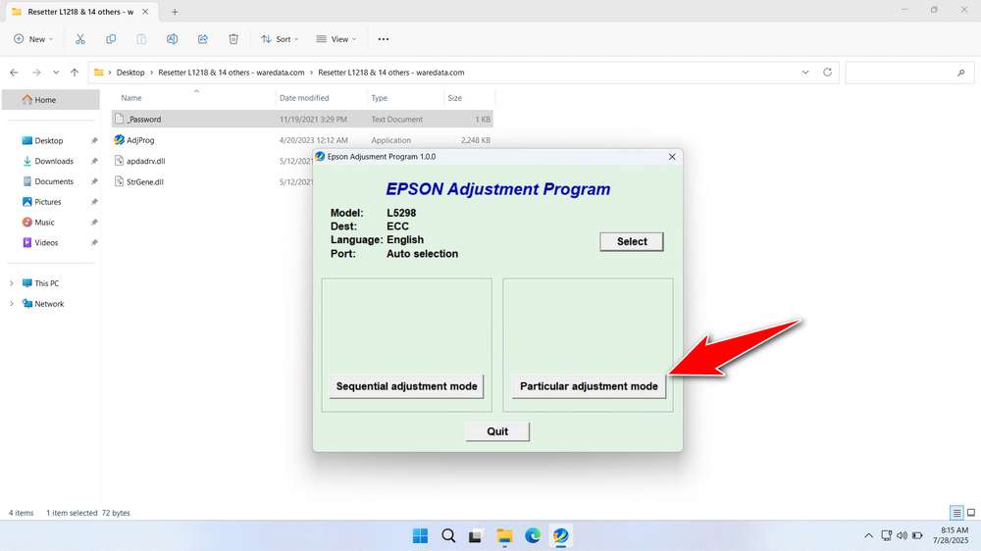Open the three-dots See more menu
Screen dimensions: 981x551
pyautogui.click(x=384, y=39)
